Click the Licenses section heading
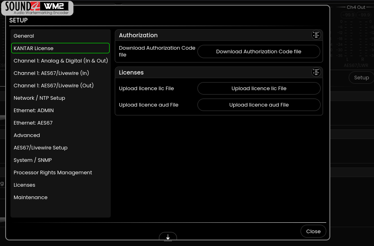 (x=131, y=73)
